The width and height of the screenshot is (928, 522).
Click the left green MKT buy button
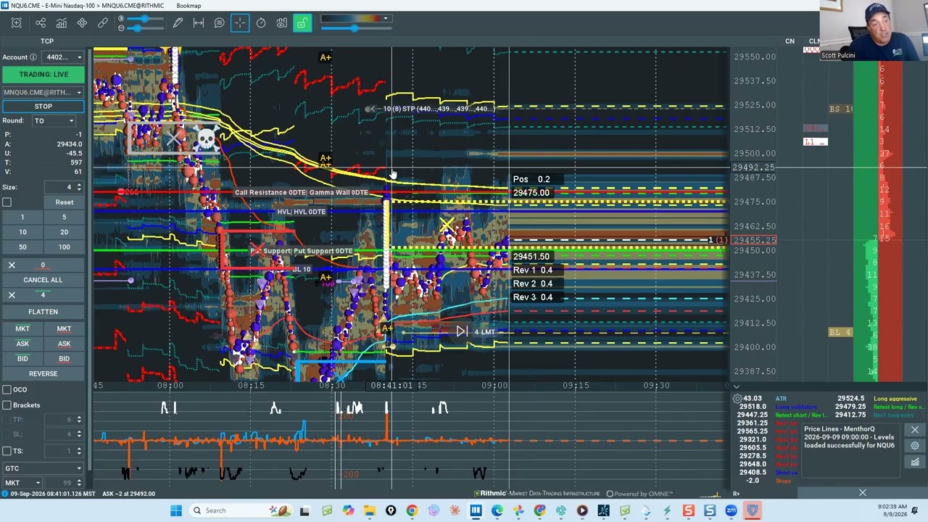[x=22, y=328]
